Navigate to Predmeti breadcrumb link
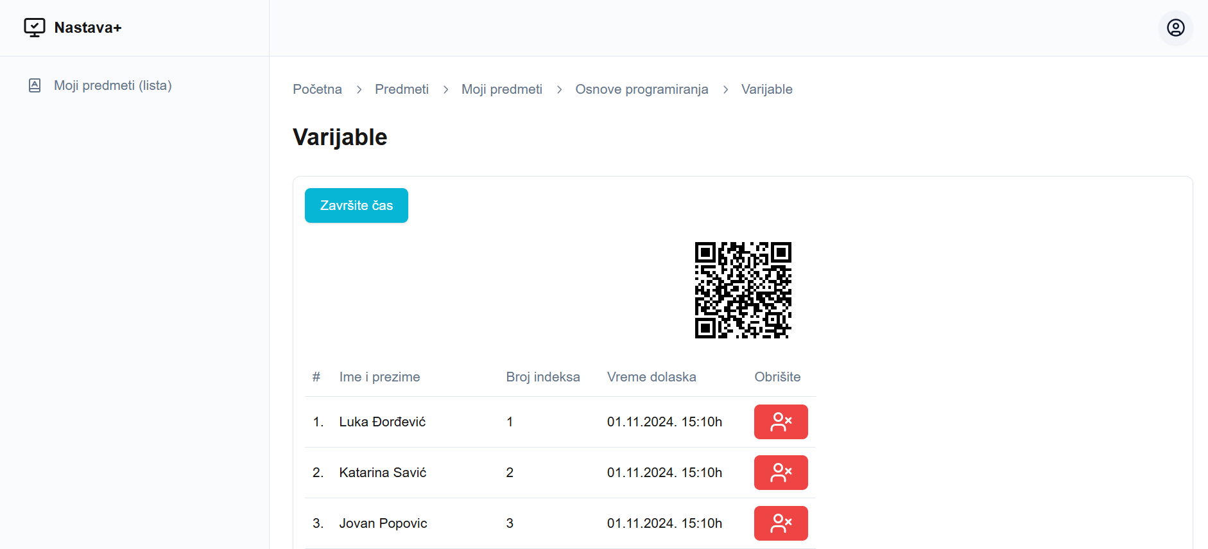The height and width of the screenshot is (549, 1208). point(401,89)
